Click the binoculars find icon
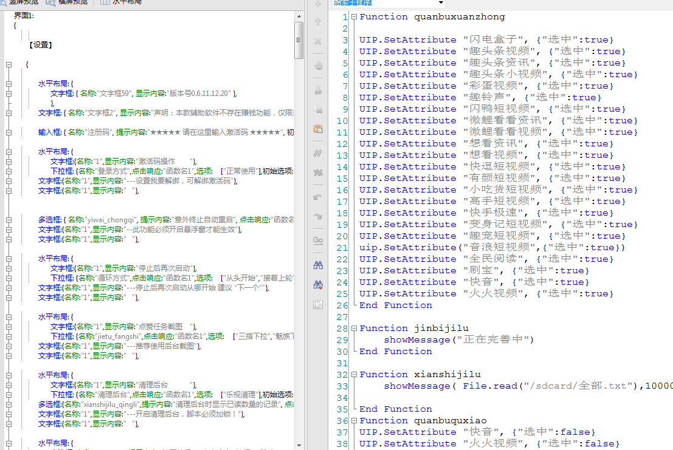673x450 pixels. tap(318, 265)
